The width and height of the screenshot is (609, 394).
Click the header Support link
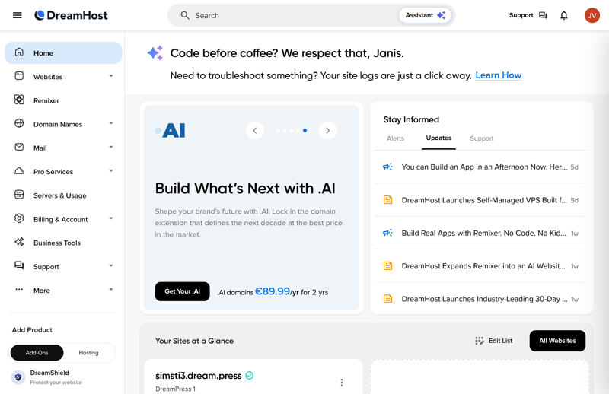(x=528, y=15)
